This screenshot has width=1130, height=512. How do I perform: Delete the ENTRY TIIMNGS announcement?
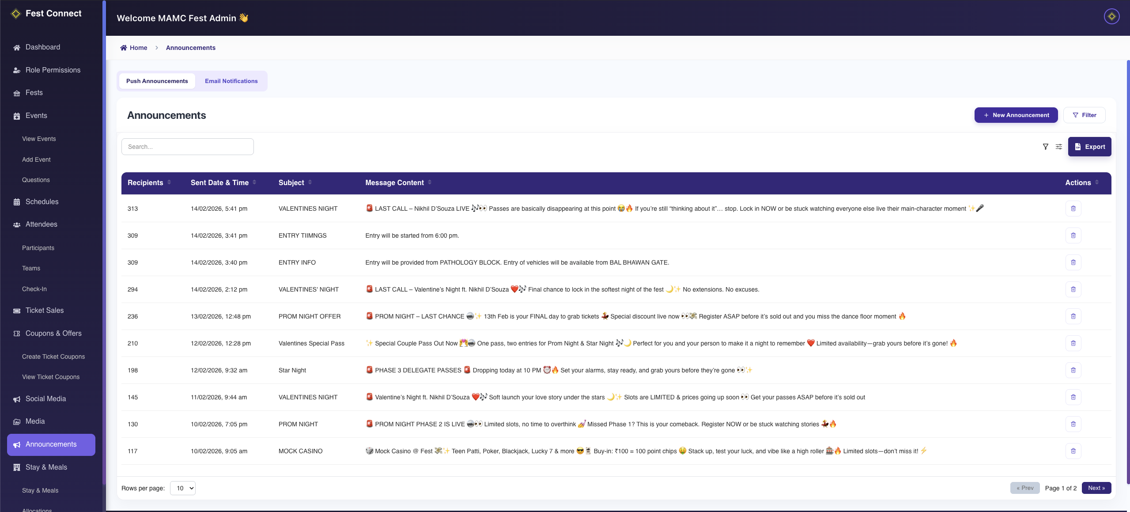(x=1073, y=235)
